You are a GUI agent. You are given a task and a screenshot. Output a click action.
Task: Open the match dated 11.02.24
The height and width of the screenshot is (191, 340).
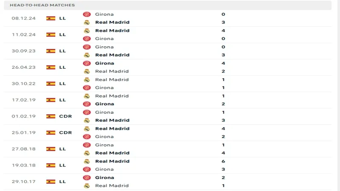[x=167, y=35]
